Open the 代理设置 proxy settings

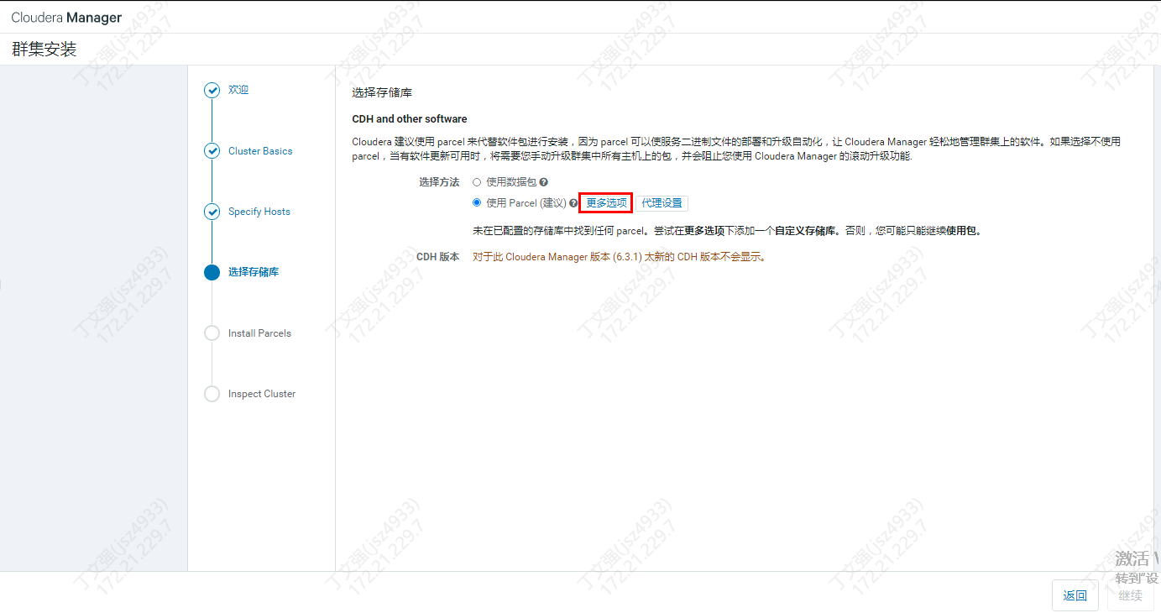(662, 203)
